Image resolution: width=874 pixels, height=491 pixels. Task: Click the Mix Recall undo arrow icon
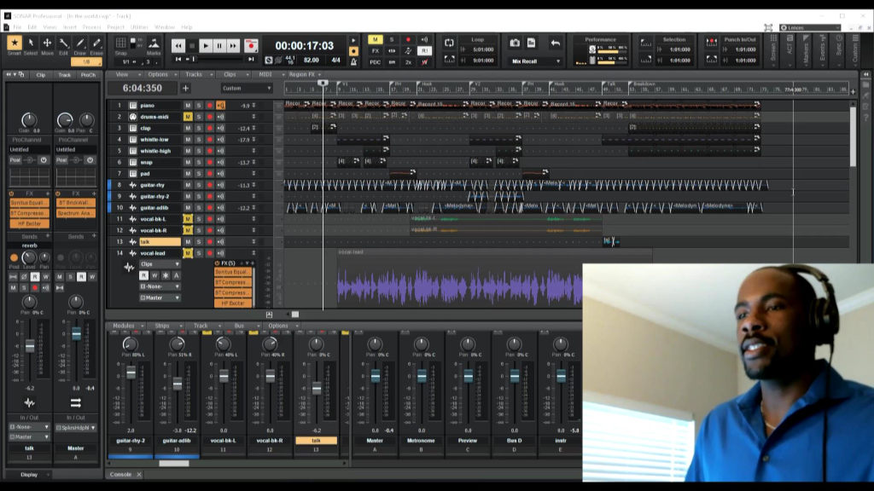[555, 43]
